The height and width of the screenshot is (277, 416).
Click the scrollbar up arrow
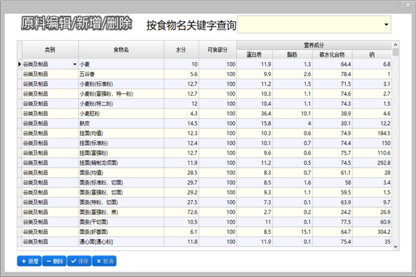click(396, 45)
